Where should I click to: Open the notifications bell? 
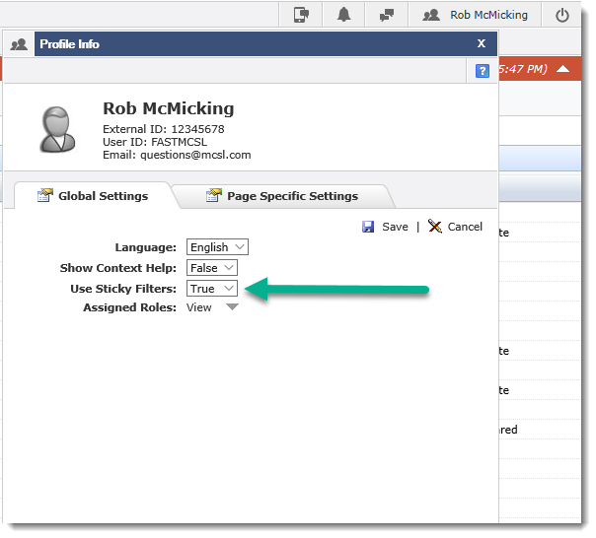click(344, 15)
